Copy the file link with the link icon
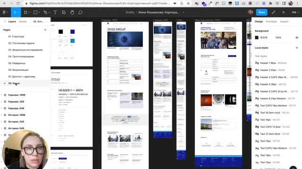The width and height of the screenshot is (302, 169). [x=273, y=12]
